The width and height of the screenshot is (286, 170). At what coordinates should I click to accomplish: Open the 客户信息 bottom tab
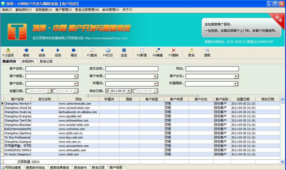116,167
